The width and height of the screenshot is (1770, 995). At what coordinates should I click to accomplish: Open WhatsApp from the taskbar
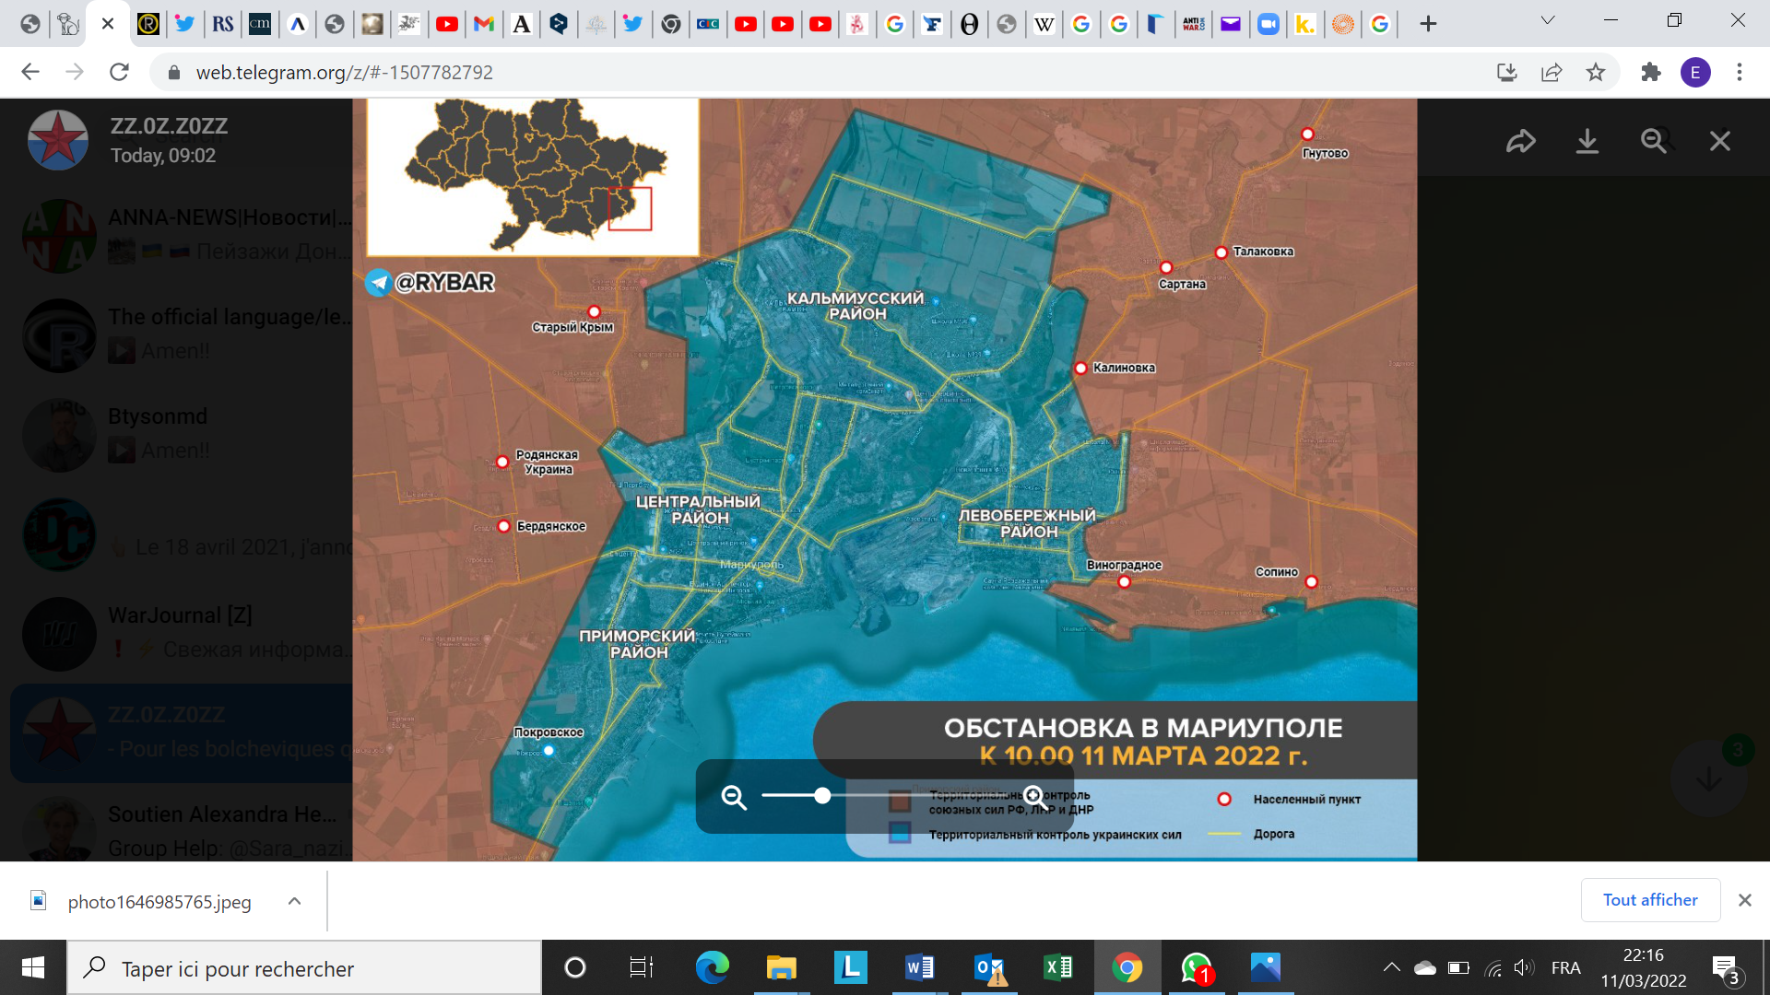[1196, 967]
